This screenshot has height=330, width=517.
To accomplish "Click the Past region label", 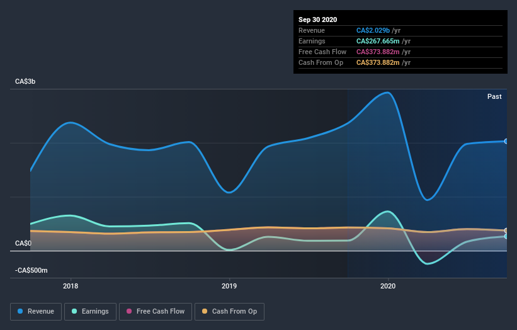I will (x=494, y=96).
